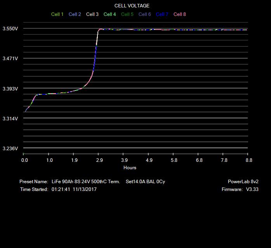Click the Preset Name label
Viewport: 271px width, 248px height.
click(34, 182)
